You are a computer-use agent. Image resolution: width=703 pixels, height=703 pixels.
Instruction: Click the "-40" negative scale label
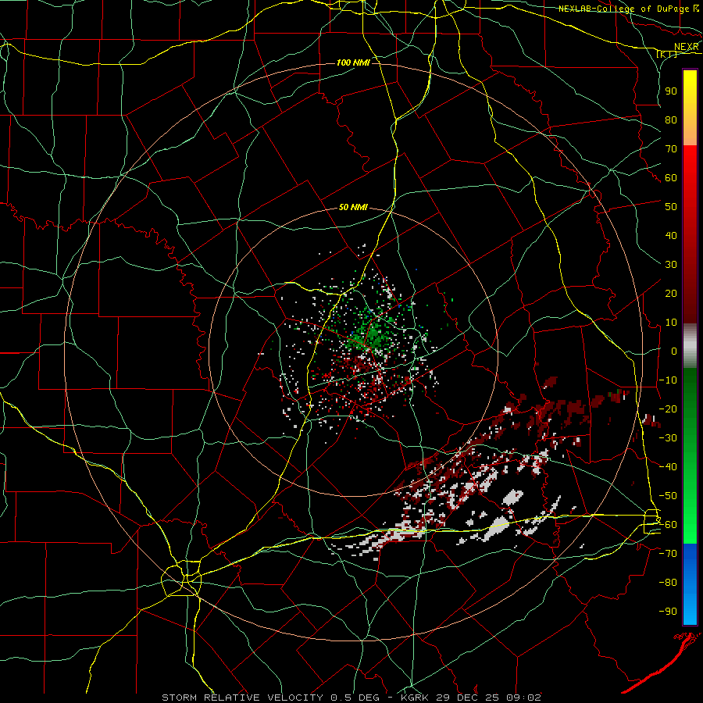tap(668, 467)
